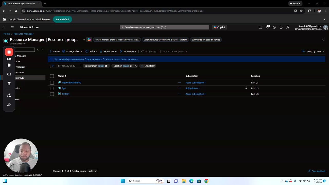Viewport: 329px width, 185px height.
Task: Open the Azure notifications bell
Action: click(267, 27)
